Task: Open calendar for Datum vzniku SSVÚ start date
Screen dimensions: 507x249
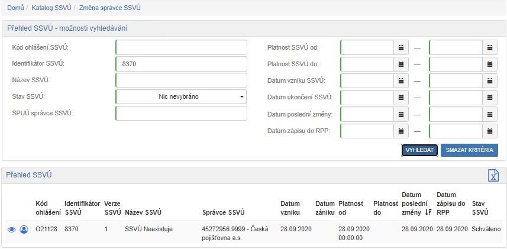Action: coord(401,80)
